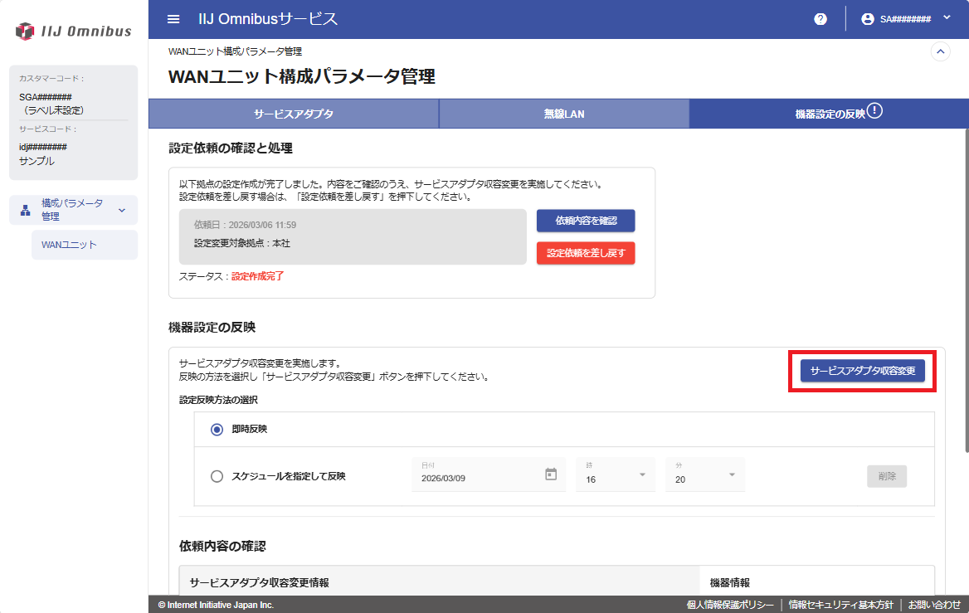
Task: Click the 構成パラメータ管理 network icon
Action: (25, 210)
